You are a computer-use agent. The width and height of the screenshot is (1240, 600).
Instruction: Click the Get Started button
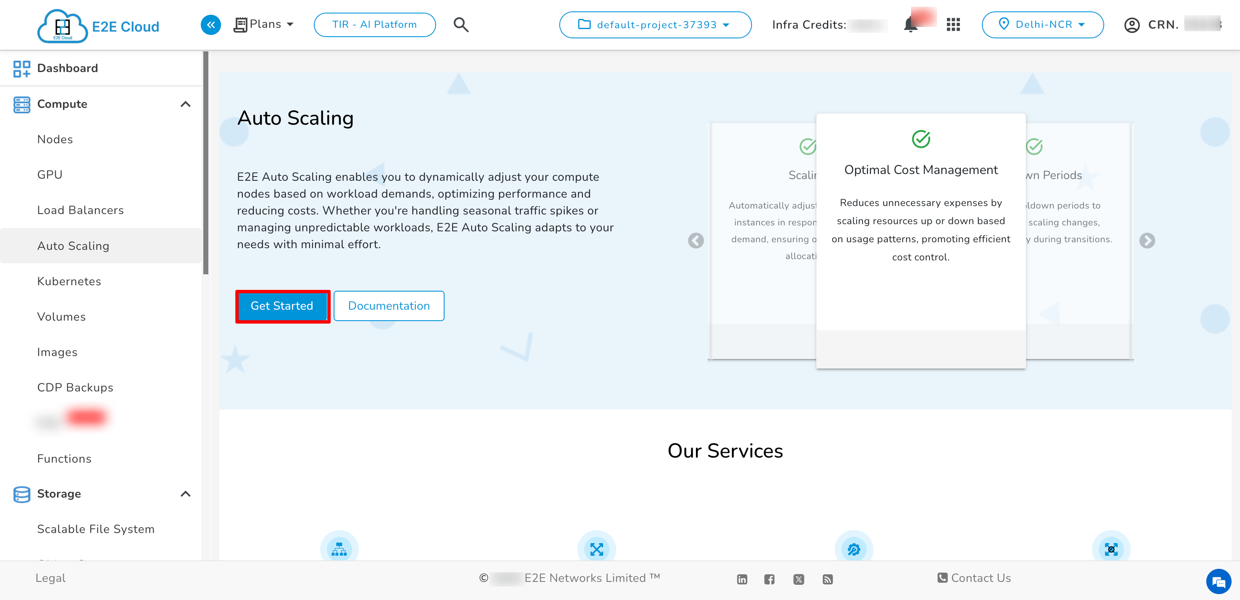282,306
